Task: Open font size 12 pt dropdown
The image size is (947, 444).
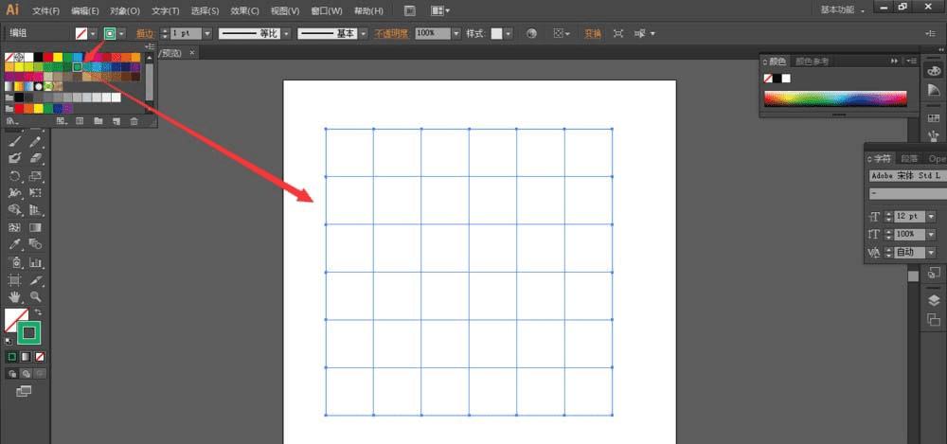Action: pos(931,216)
